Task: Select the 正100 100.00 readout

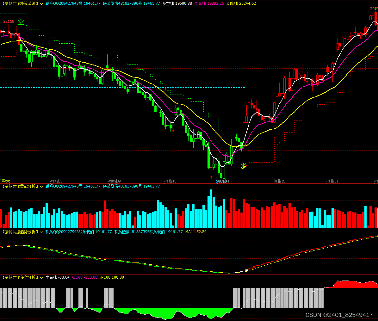Action: tap(112, 277)
